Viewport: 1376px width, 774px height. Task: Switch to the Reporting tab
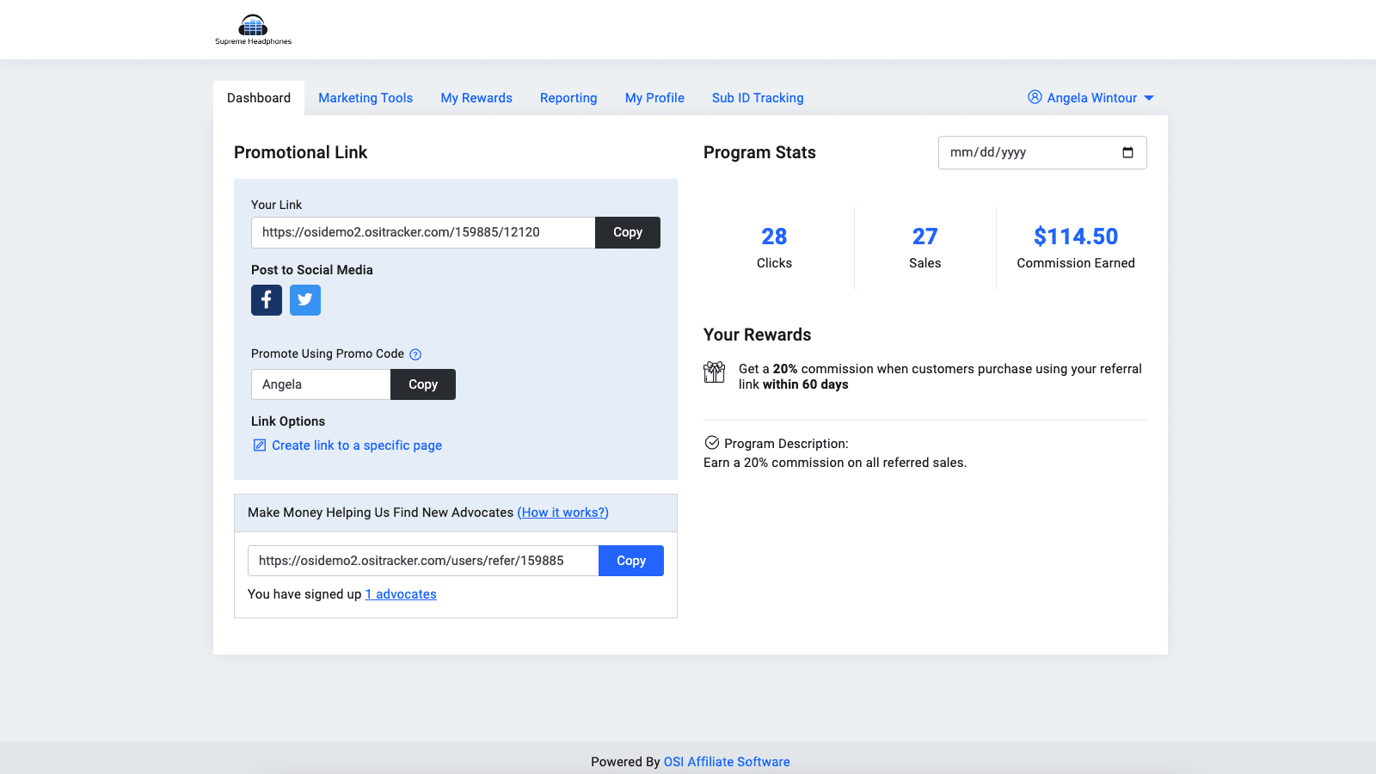[x=568, y=97]
